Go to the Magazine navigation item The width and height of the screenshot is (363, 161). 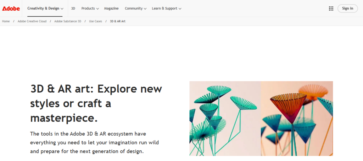(x=111, y=8)
